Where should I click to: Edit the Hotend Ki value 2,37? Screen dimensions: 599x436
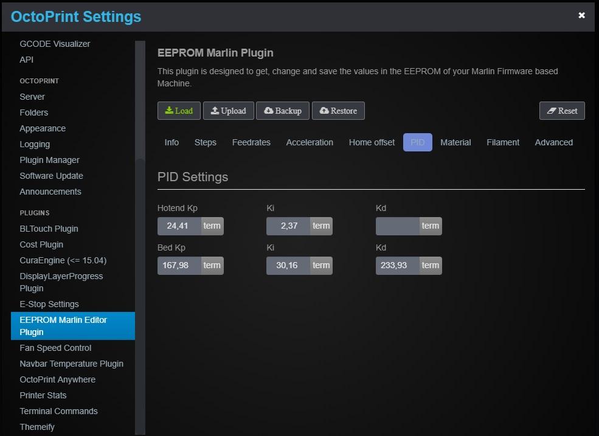point(288,226)
